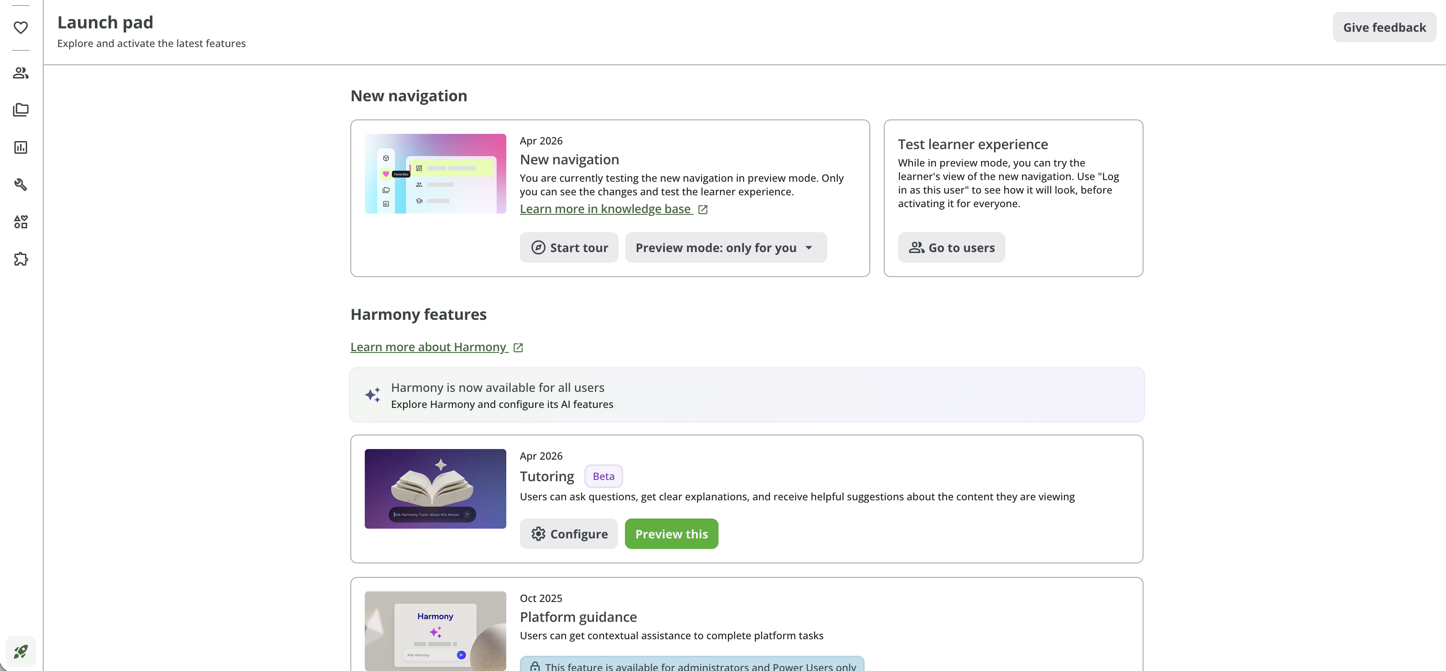
Task: Click 'Explore Harmony and configure its AI features'
Action: coord(502,405)
